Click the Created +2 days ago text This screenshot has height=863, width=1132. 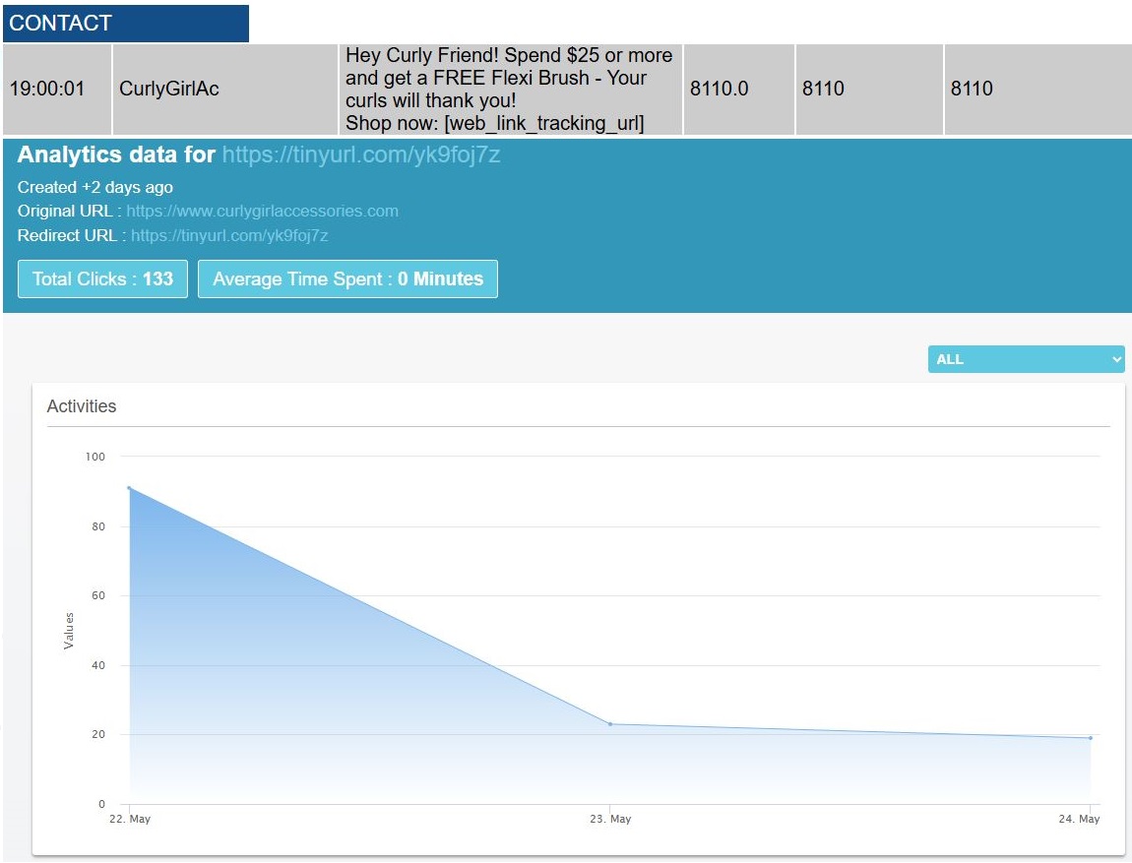(95, 187)
